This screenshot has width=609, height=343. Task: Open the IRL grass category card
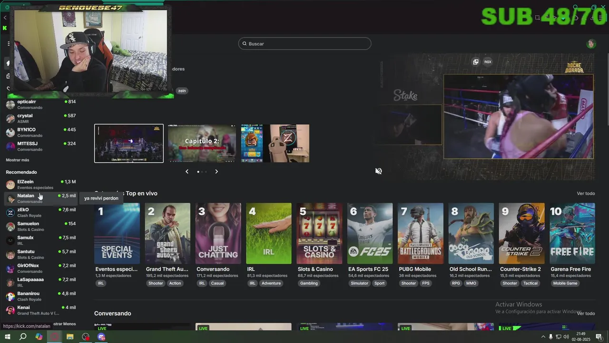(269, 233)
